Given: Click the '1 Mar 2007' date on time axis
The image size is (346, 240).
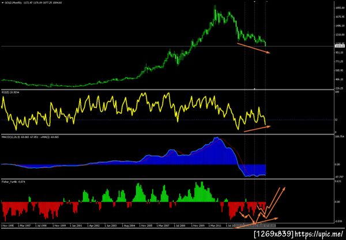Looking at the screenshot, I should click(x=164, y=226).
